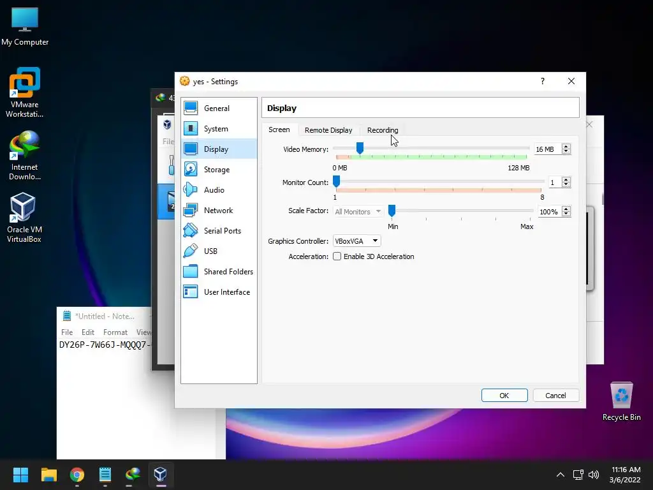Click OK to apply settings
This screenshot has width=653, height=490.
click(x=504, y=396)
